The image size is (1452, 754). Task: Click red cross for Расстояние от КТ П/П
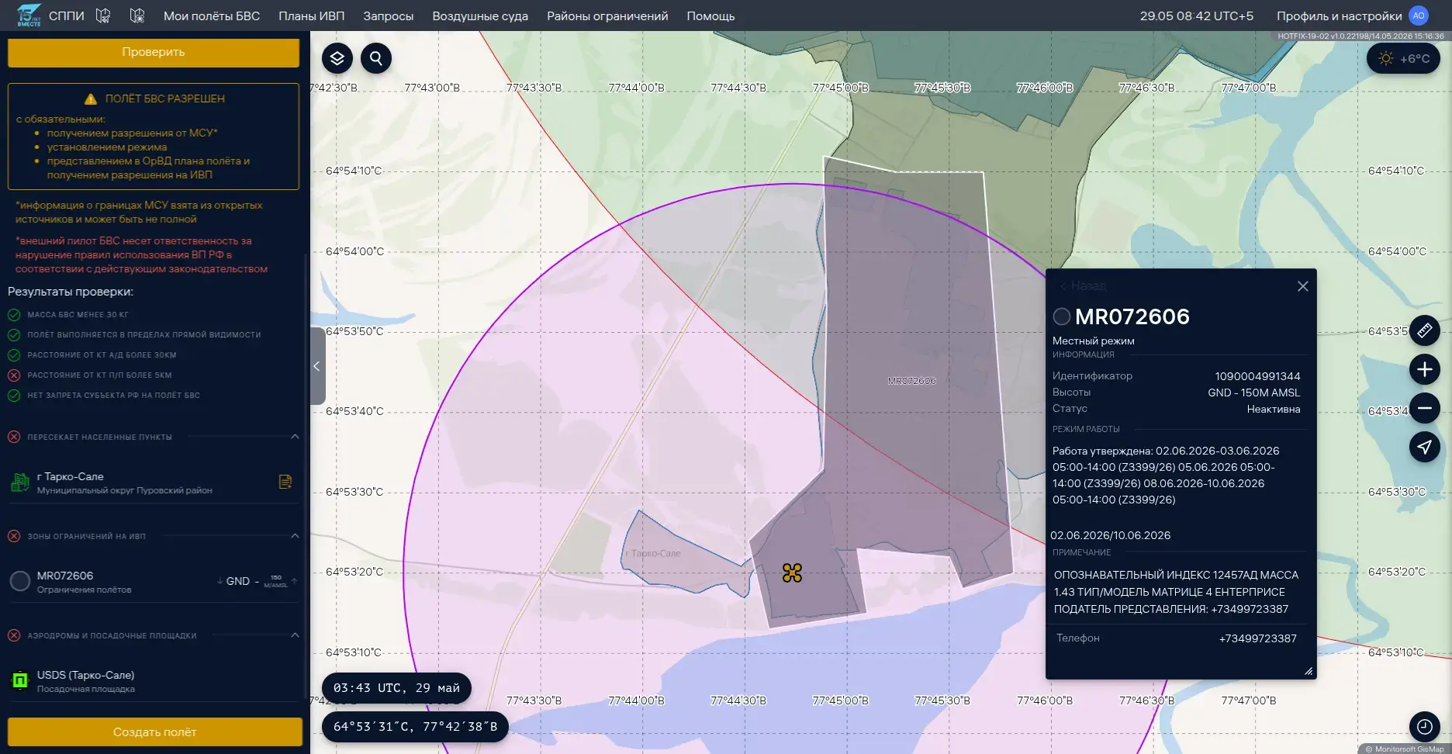tap(14, 375)
